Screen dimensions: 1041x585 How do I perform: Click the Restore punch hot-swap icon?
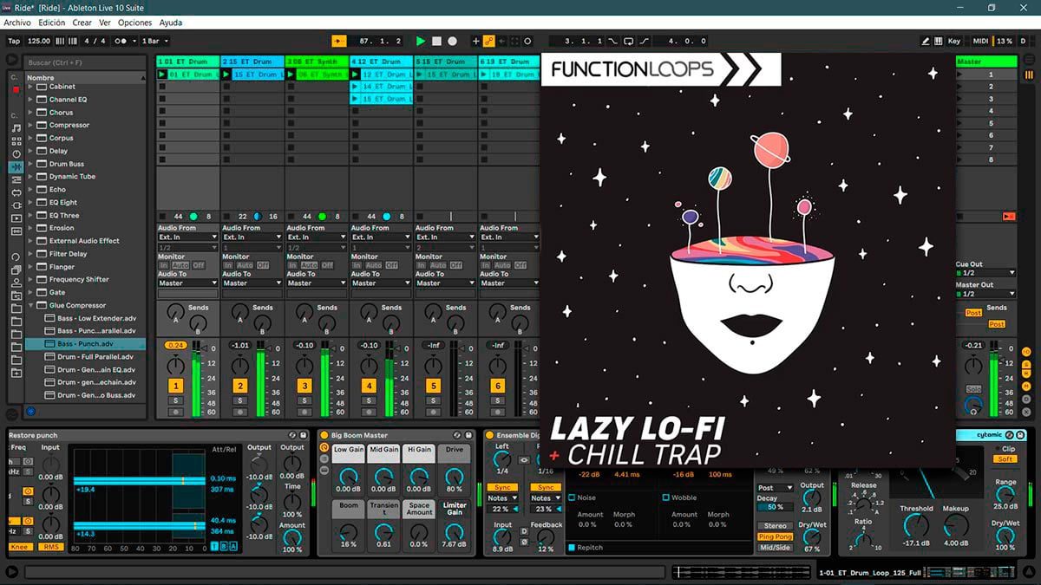pos(292,435)
